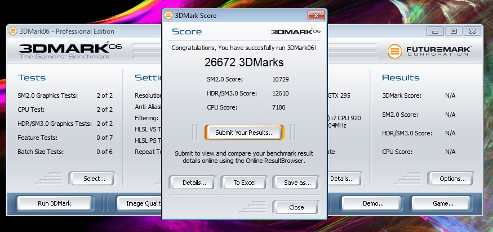Close Score dialog with red X button
This screenshot has width=493, height=232.
pos(316,15)
